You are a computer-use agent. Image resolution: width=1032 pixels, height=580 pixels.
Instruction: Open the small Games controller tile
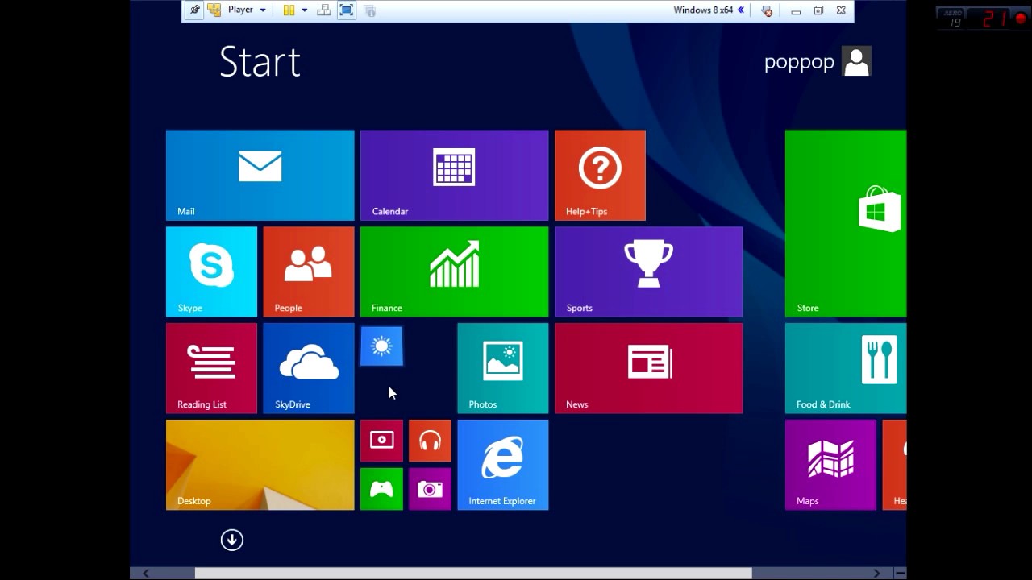click(381, 489)
